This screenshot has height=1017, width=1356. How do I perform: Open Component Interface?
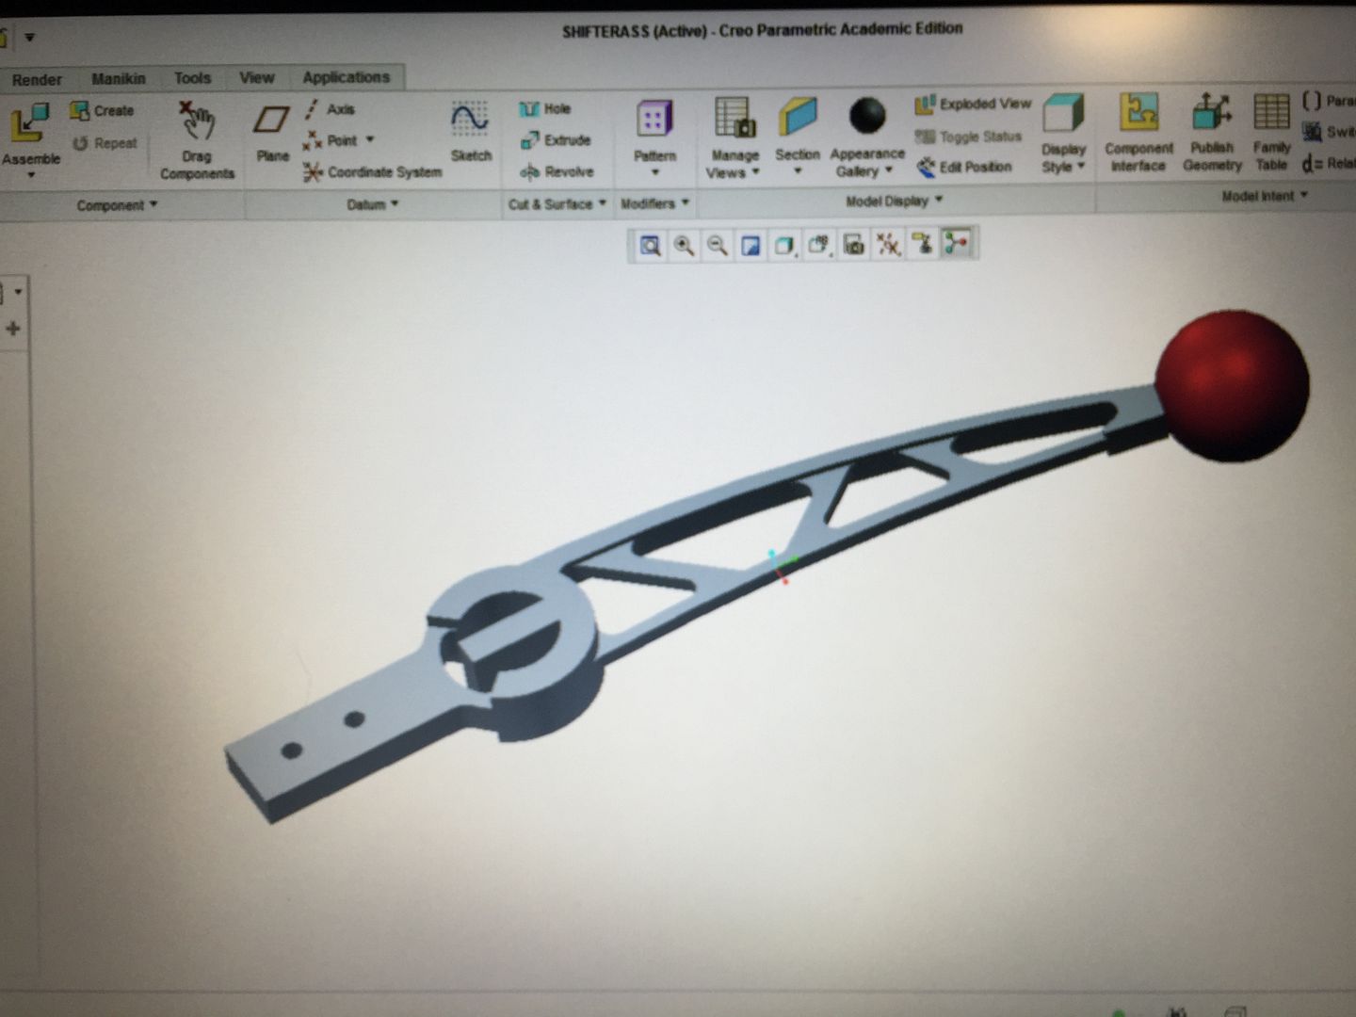point(1138,133)
